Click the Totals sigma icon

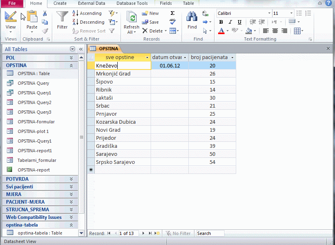coord(172,13)
